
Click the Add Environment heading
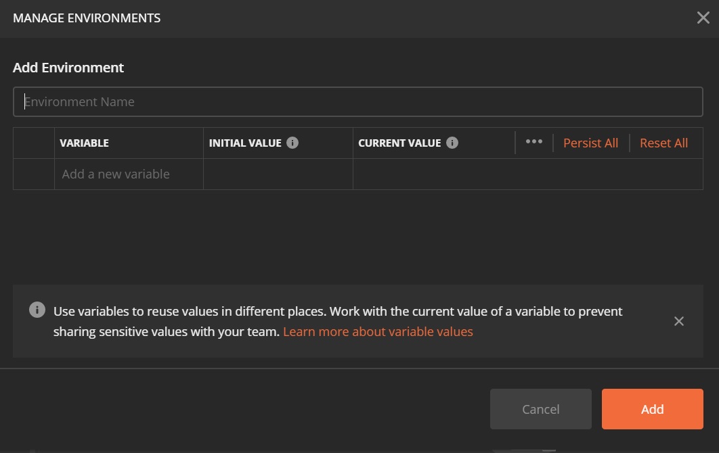[68, 68]
